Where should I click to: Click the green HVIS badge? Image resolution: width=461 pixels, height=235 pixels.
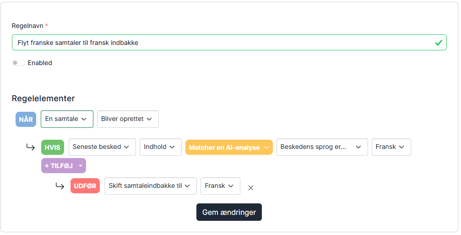click(53, 148)
